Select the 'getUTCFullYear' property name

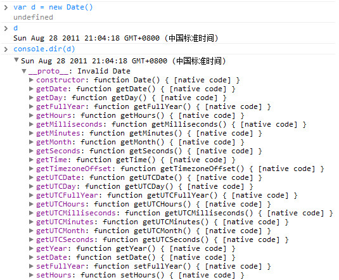point(67,195)
